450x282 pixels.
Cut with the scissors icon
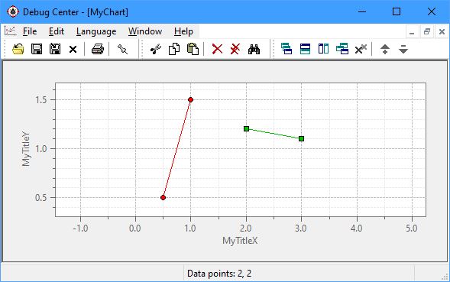[156, 49]
